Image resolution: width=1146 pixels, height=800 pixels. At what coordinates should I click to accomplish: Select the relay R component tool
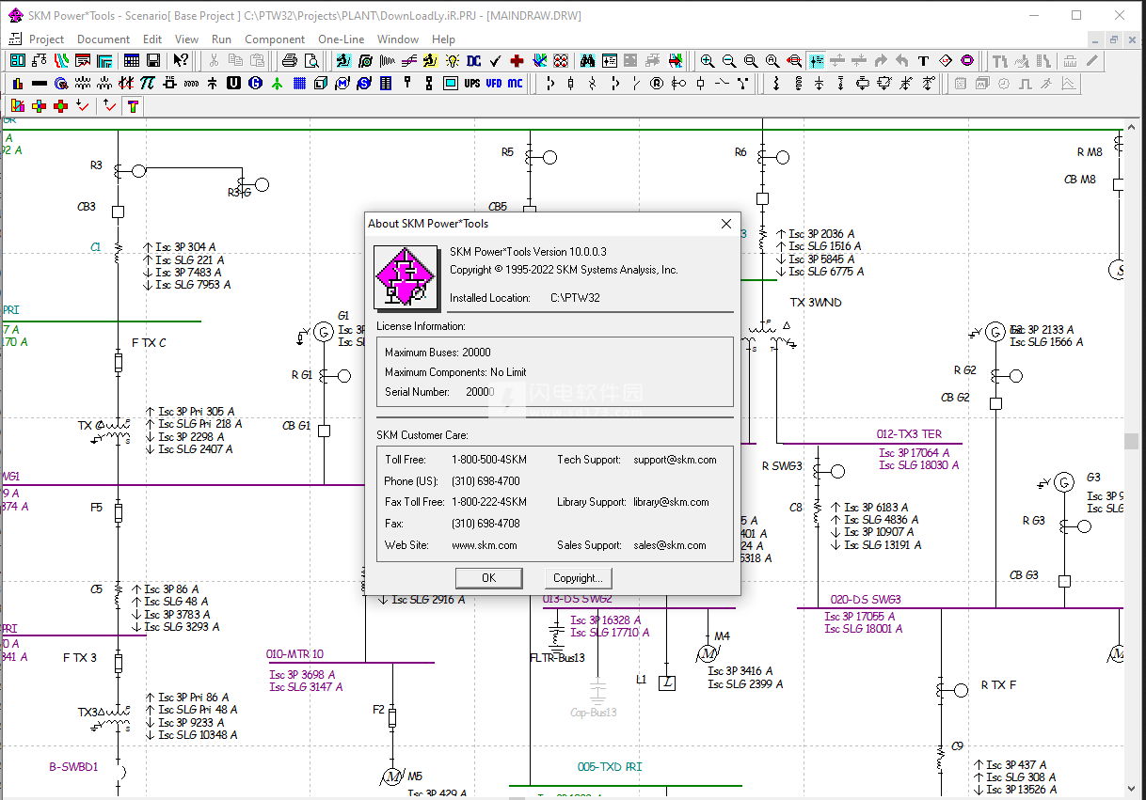click(657, 83)
